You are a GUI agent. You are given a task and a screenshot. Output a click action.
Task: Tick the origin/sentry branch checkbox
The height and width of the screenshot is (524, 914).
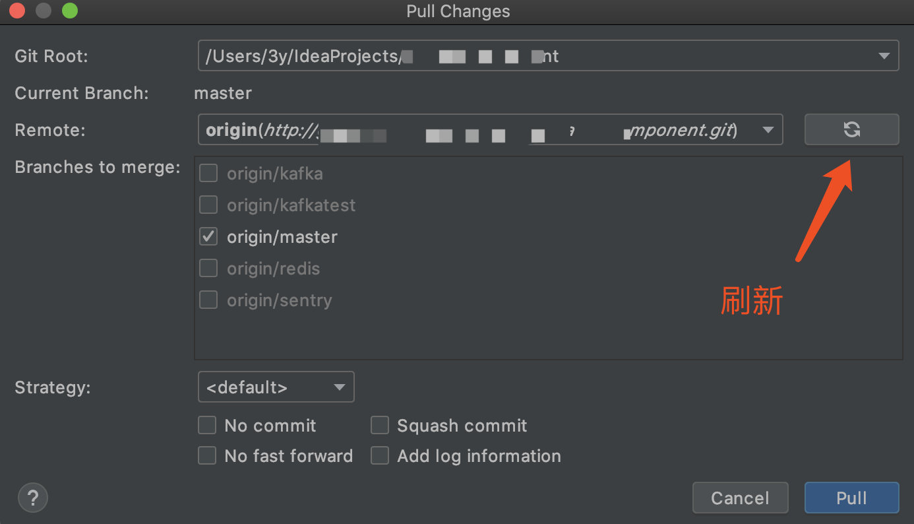tap(208, 300)
